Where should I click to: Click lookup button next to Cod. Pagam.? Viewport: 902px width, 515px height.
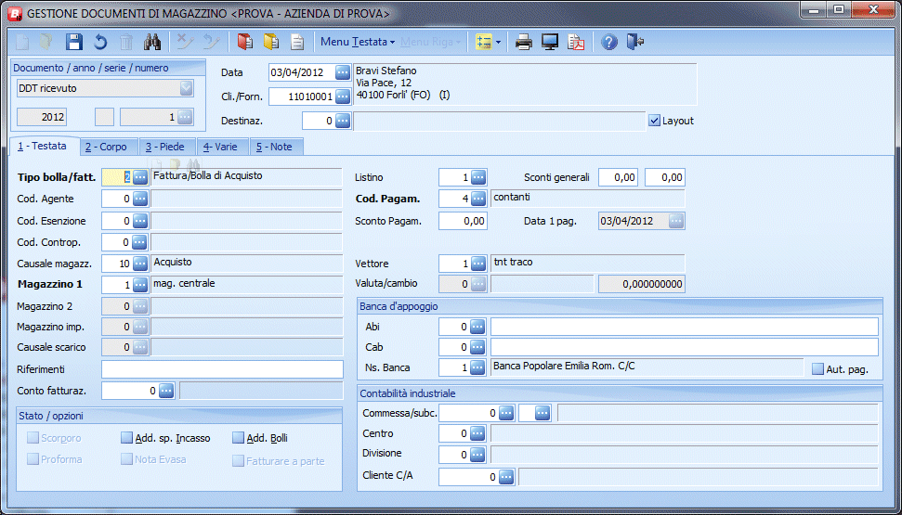point(478,199)
